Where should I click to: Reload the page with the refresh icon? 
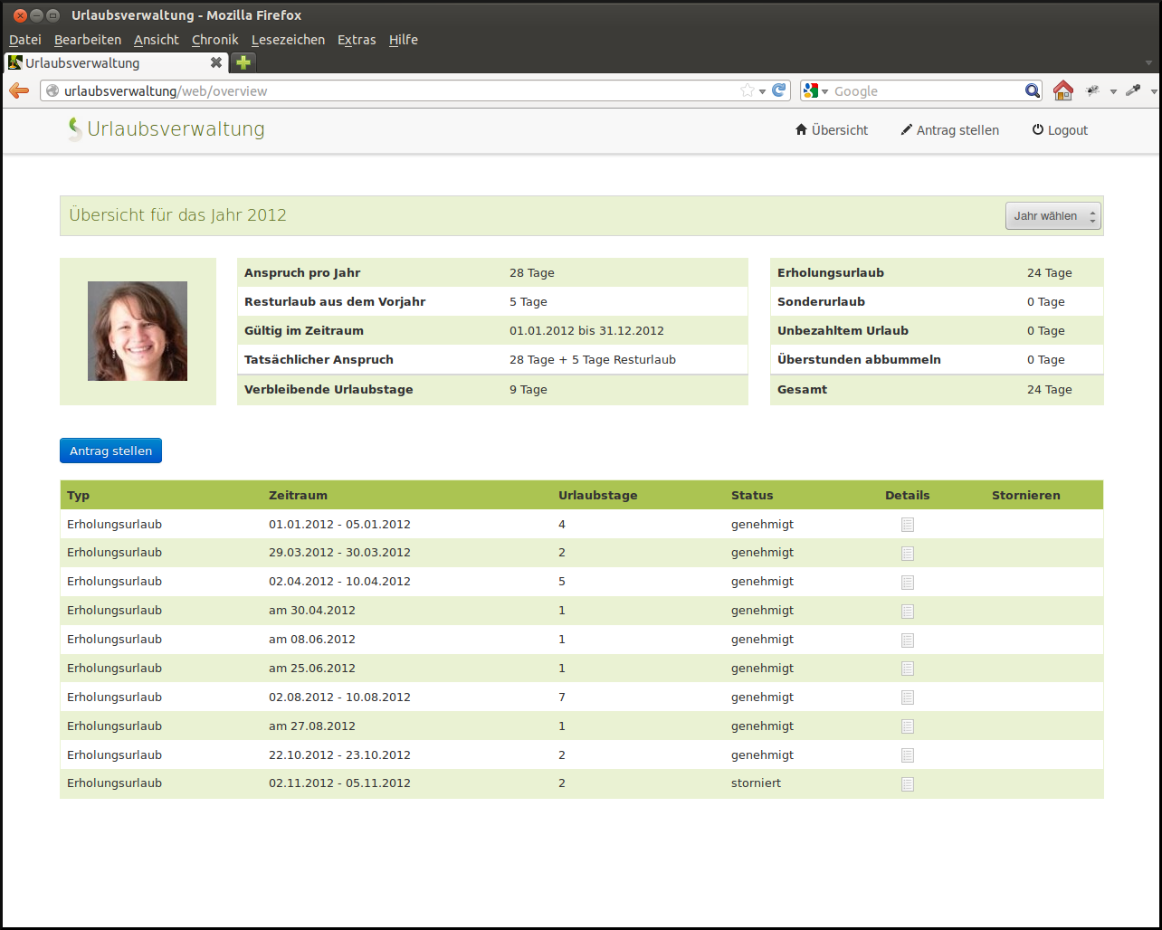[778, 90]
